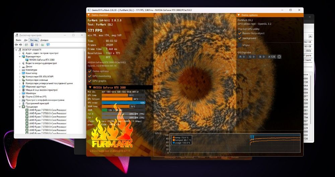
Task: Click the R: 0 color value field
Action: tap(242, 57)
